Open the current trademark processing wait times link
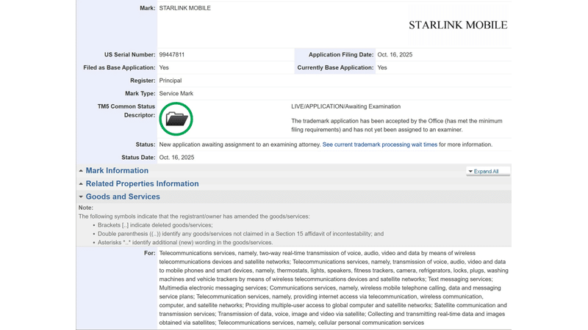 pyautogui.click(x=379, y=145)
